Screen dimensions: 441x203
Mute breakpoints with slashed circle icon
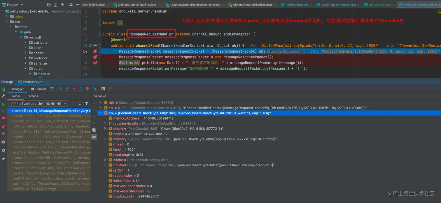pos(3,133)
